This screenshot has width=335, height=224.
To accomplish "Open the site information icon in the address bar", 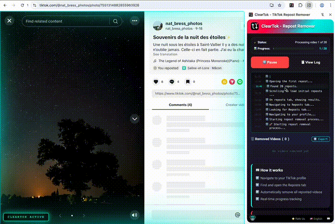I will coord(34,5).
